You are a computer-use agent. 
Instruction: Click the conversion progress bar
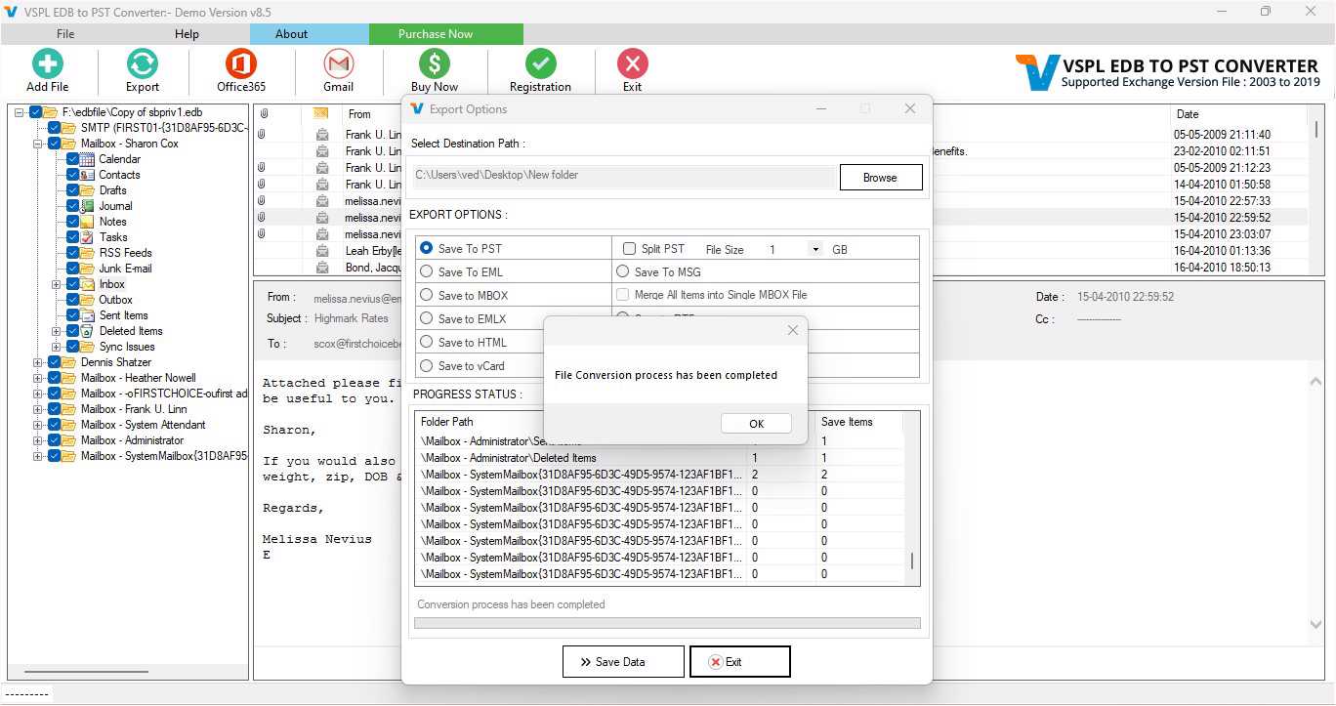tap(667, 623)
